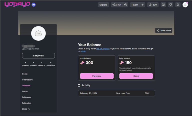The width and height of the screenshot is (192, 116).
Task: Click the large profile avatar picture
Action: [38, 33]
